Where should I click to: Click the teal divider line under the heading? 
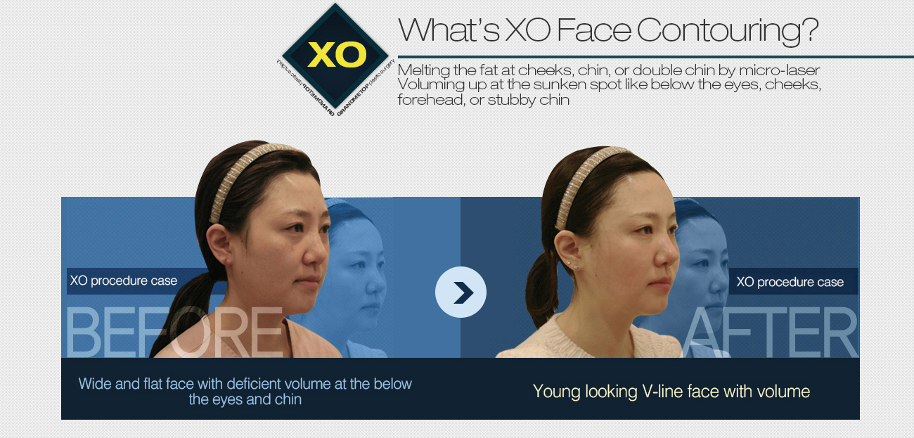click(x=655, y=57)
